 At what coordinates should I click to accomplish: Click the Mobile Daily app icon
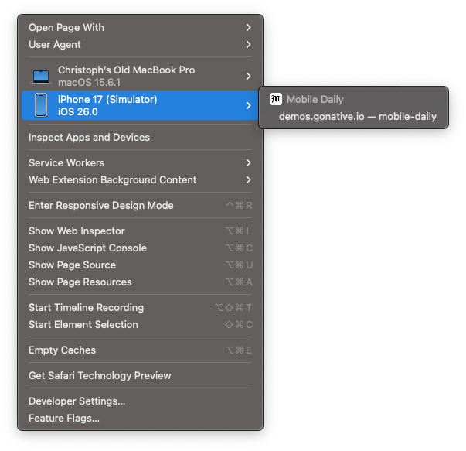[275, 99]
